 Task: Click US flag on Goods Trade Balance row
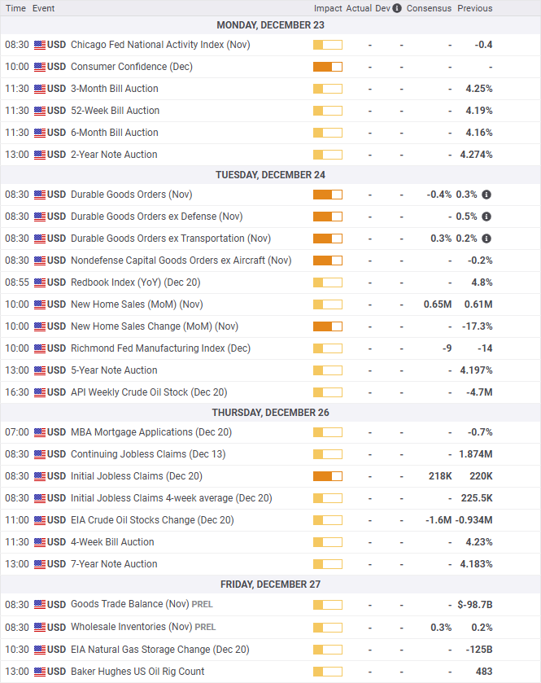(40, 605)
